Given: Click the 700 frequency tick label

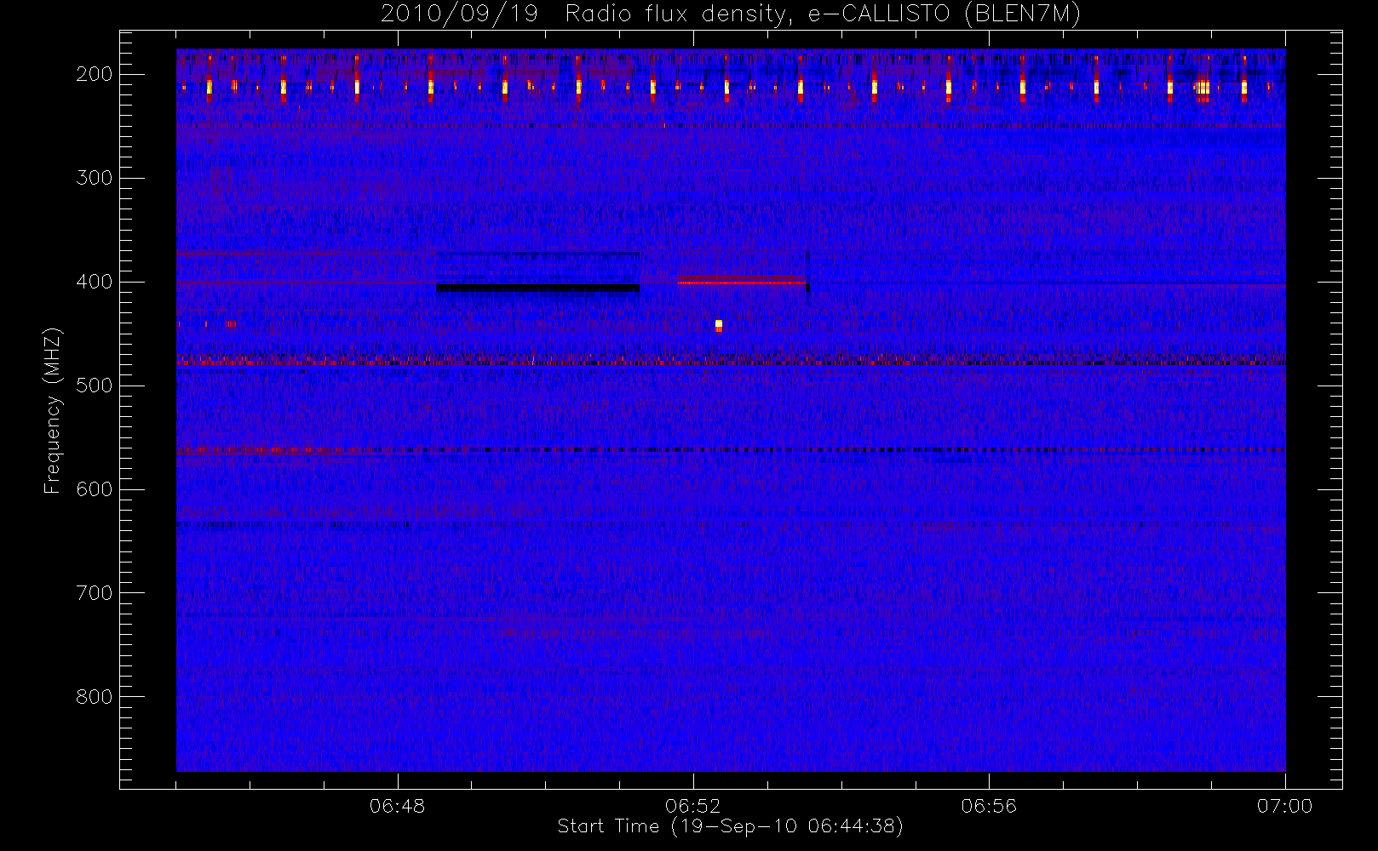Looking at the screenshot, I should [95, 593].
